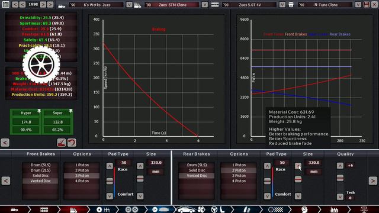Image resolution: width=379 pixels, height=213 pixels.
Task: Toggle the pin on the Hyper market
Action: (39, 111)
